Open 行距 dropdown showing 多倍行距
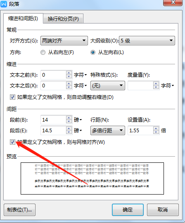Viewport: 185px width, 223px height. (x=108, y=130)
